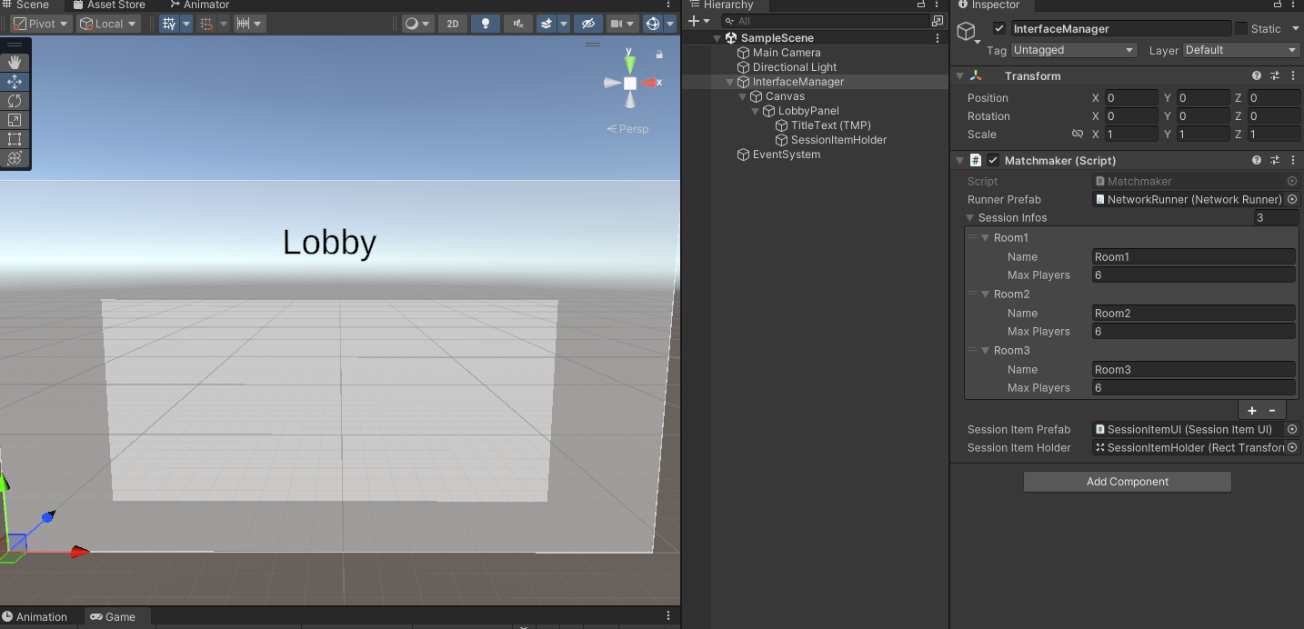The width and height of the screenshot is (1304, 629).
Task: Toggle scene effects layers icon
Action: pyautogui.click(x=546, y=24)
